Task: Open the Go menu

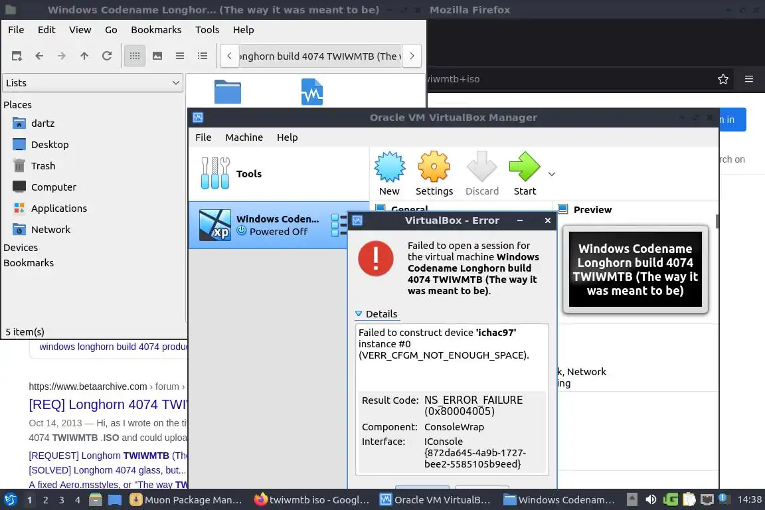Action: 111,30
